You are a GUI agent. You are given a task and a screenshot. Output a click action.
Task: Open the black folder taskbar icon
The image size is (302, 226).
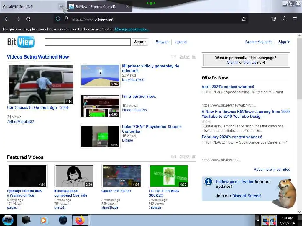pyautogui.click(x=26, y=220)
